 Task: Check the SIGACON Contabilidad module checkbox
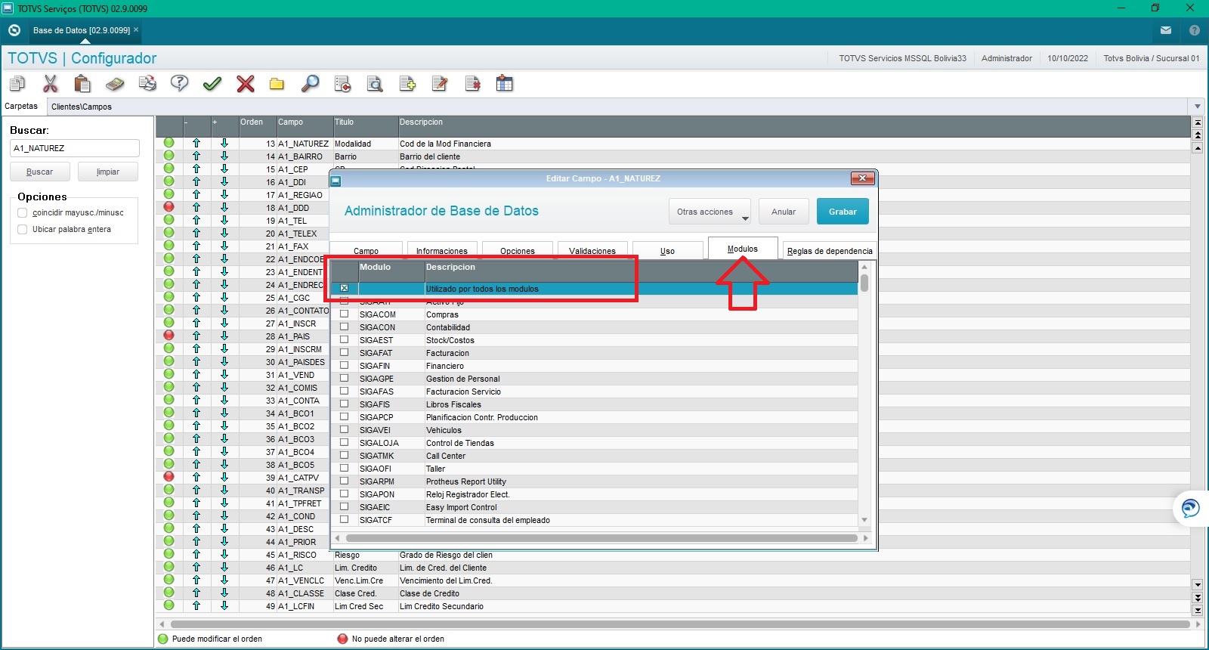[345, 327]
